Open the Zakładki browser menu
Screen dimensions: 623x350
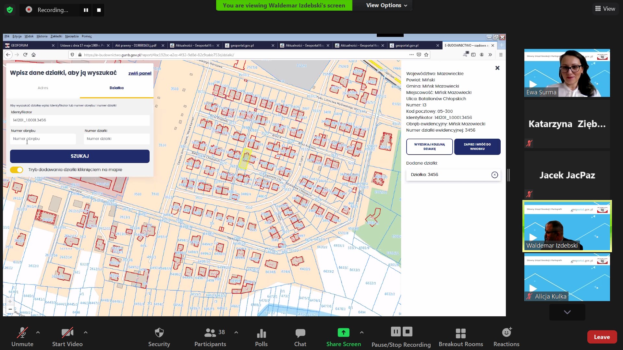(x=56, y=36)
